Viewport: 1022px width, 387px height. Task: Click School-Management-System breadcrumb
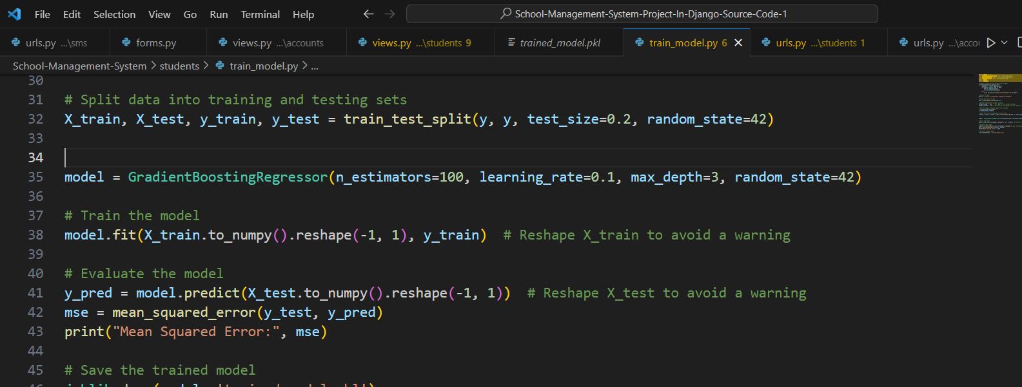click(79, 66)
